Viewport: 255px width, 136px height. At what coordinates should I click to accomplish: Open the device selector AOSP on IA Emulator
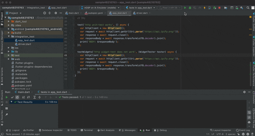100,8
